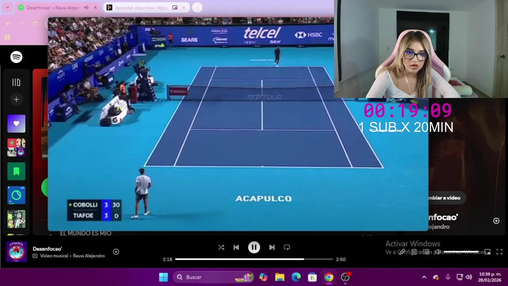Close the Desenfocao' browser tab
Image resolution: width=508 pixels, height=286 pixels.
click(95, 8)
